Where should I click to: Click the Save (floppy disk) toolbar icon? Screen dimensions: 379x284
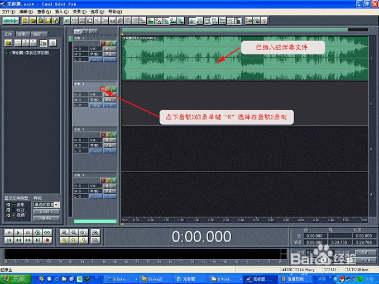[x=48, y=21]
